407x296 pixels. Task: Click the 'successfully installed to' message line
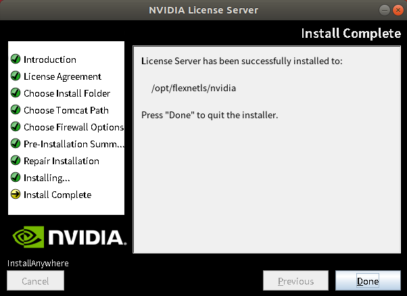(x=241, y=61)
